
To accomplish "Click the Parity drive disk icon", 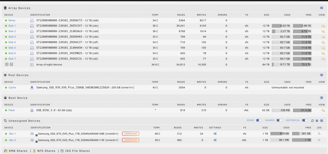I will pyautogui.click(x=32, y=20).
